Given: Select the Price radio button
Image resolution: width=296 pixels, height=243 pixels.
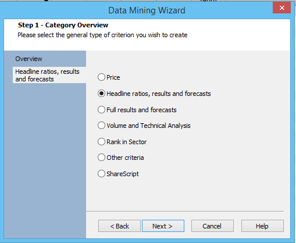Looking at the screenshot, I should 101,77.
